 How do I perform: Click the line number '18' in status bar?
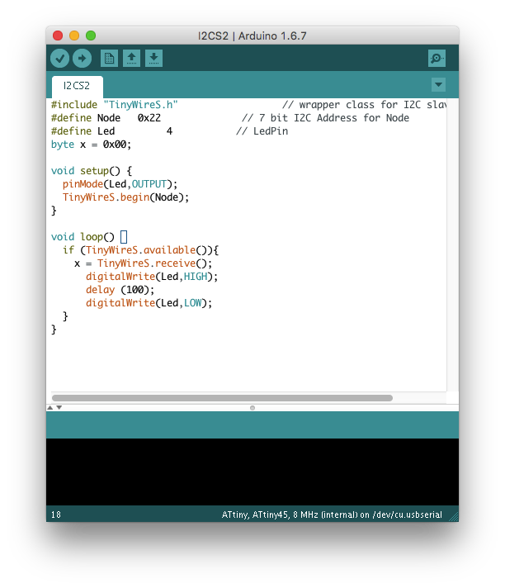click(x=56, y=514)
